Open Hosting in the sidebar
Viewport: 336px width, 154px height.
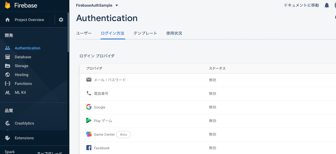(21, 75)
